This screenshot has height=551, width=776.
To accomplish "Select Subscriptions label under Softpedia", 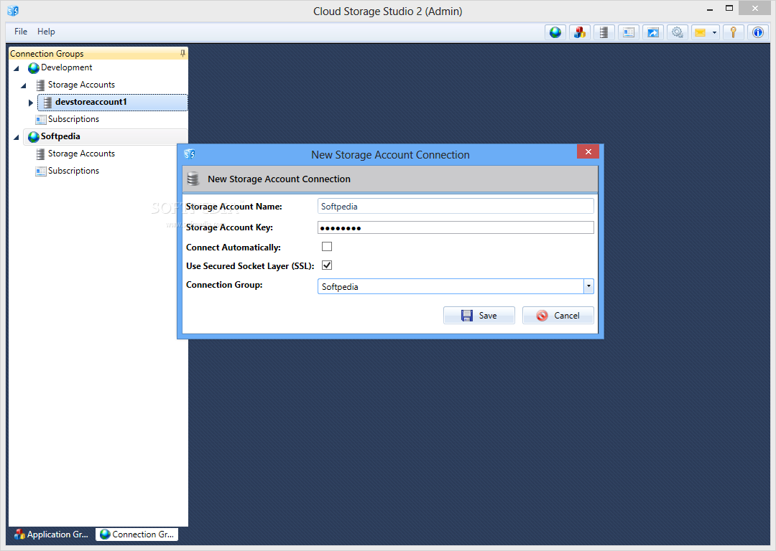I will [x=73, y=171].
